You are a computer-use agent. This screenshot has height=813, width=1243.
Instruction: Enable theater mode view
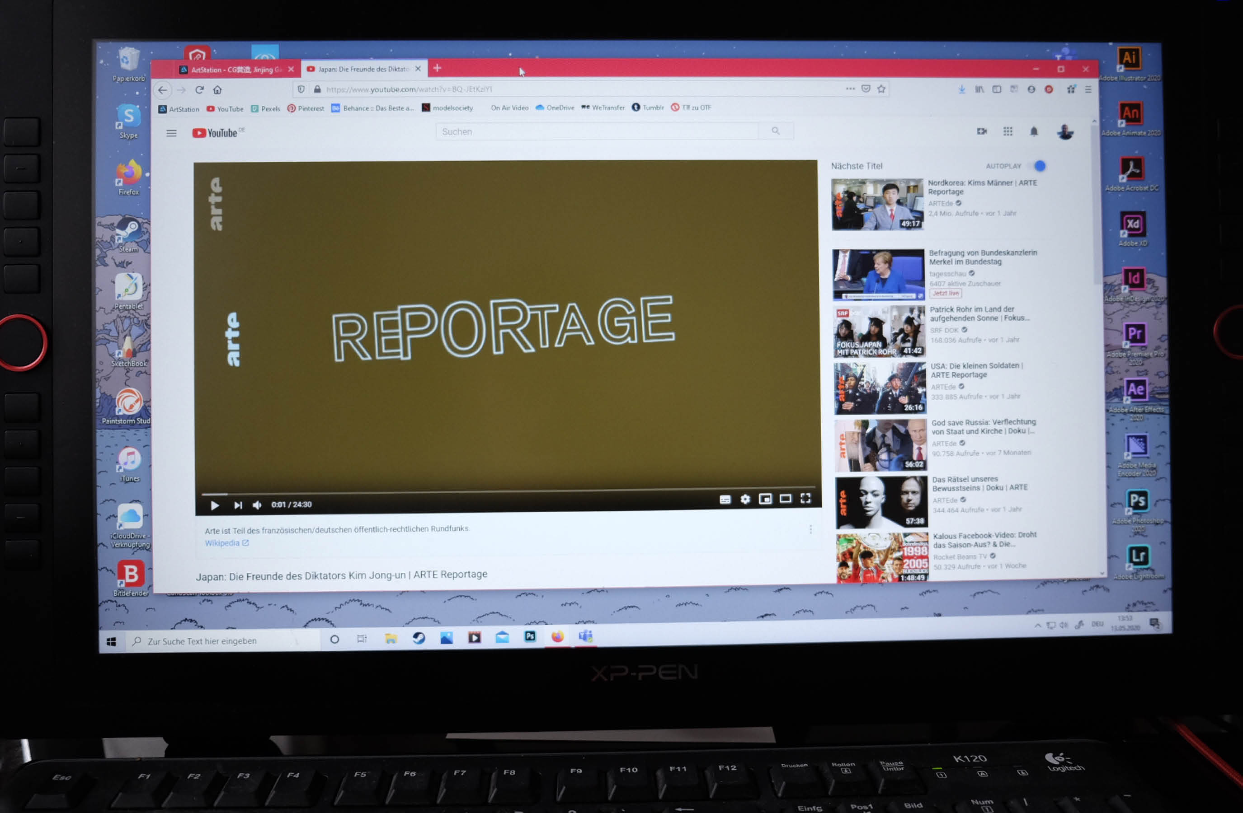pyautogui.click(x=785, y=499)
